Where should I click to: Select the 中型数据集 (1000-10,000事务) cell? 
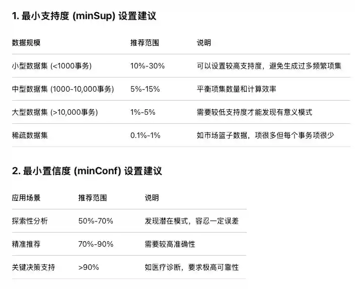point(63,89)
